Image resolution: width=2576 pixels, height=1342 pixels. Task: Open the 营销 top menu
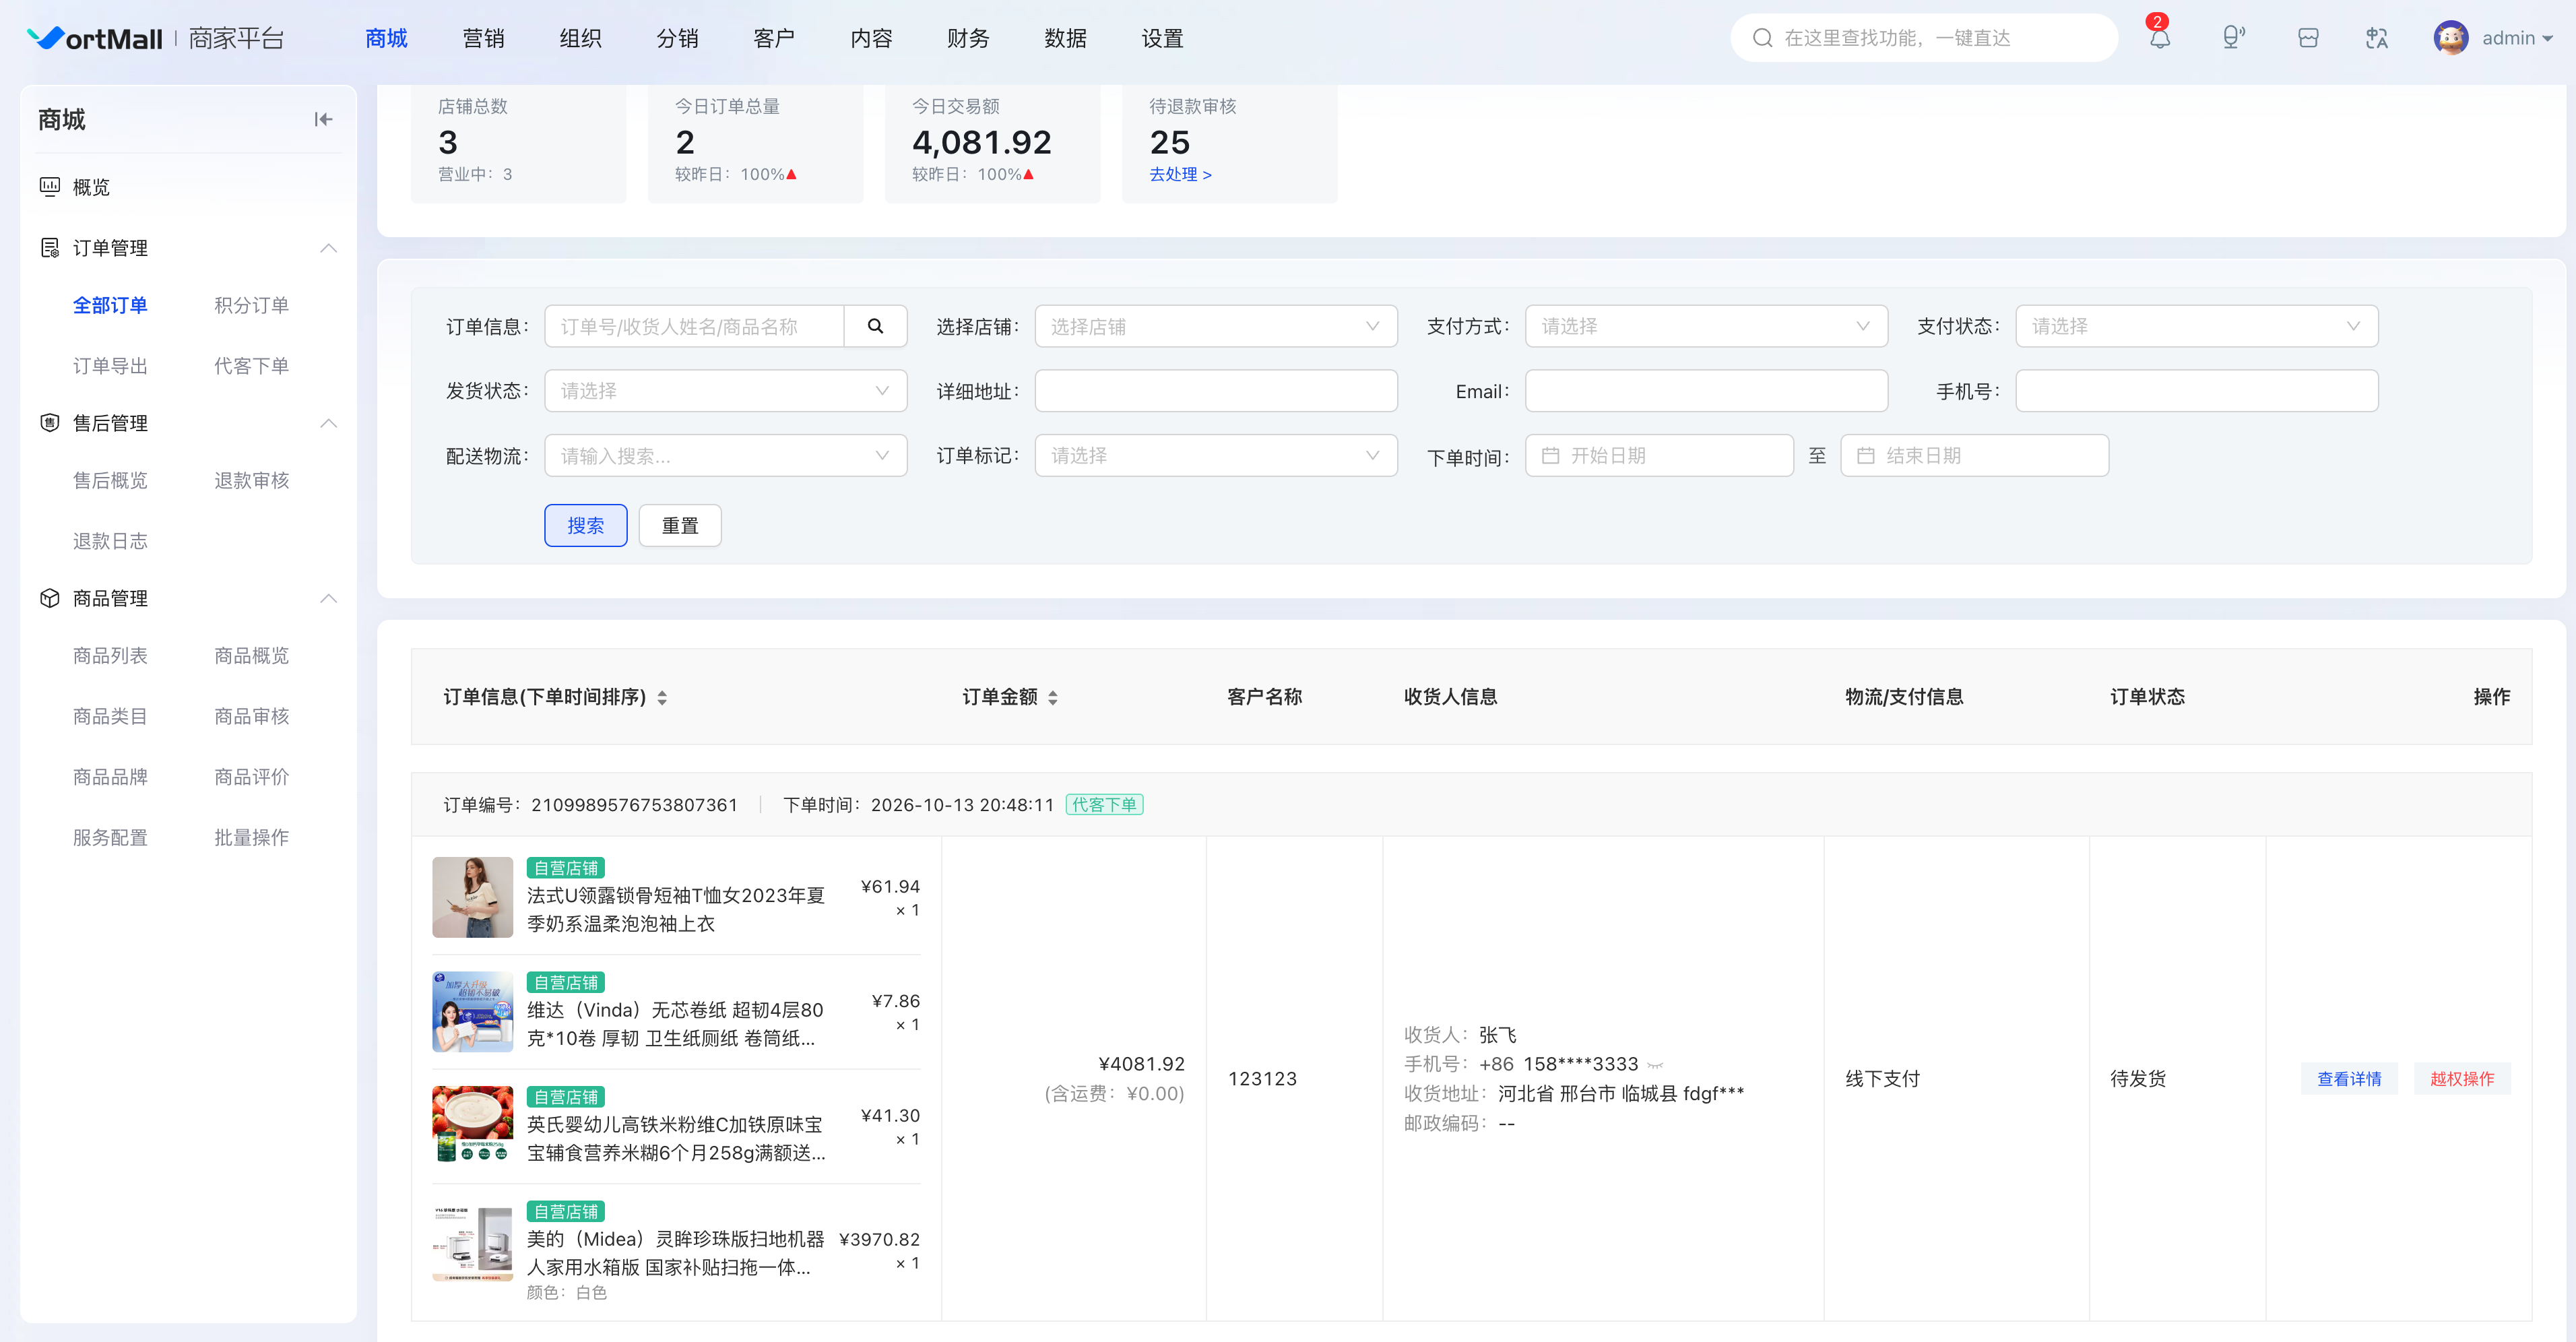click(x=483, y=38)
